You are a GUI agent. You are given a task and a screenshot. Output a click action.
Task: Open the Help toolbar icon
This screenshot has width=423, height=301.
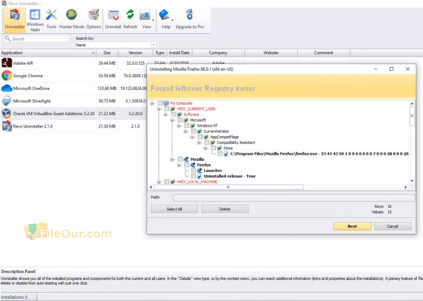pyautogui.click(x=164, y=19)
